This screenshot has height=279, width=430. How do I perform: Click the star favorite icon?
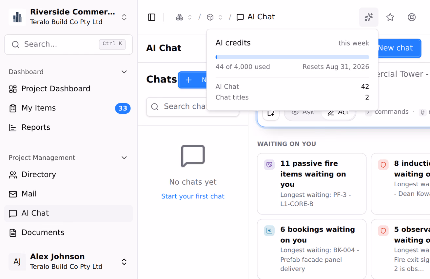point(390,17)
